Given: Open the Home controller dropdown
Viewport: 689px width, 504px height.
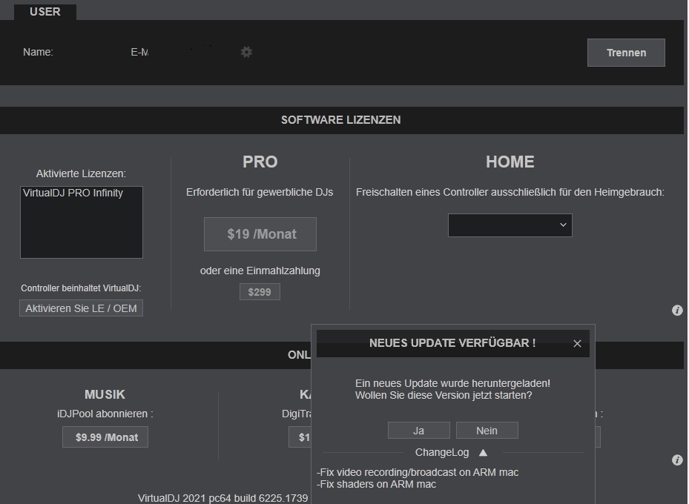Looking at the screenshot, I should pyautogui.click(x=510, y=225).
